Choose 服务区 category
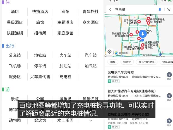The image size is (173, 130). (x=15, y=77)
